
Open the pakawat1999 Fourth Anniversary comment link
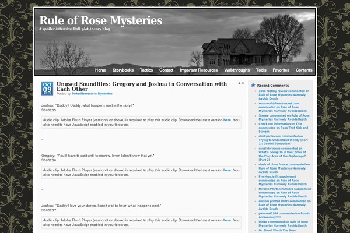click(284, 215)
